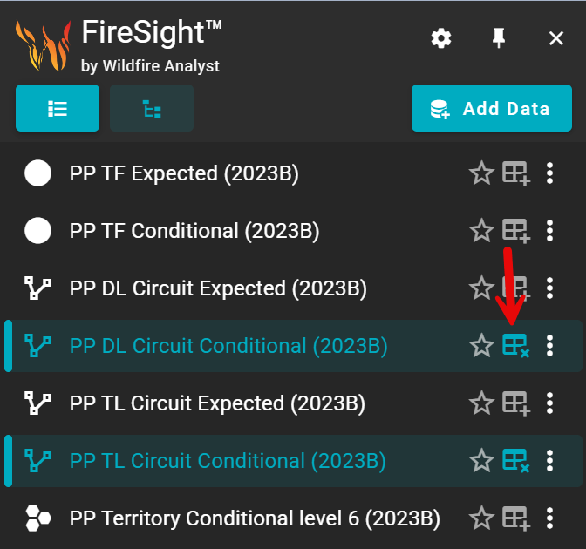Open more options for PP DL Circuit Conditional
This screenshot has width=586, height=549.
tap(549, 346)
